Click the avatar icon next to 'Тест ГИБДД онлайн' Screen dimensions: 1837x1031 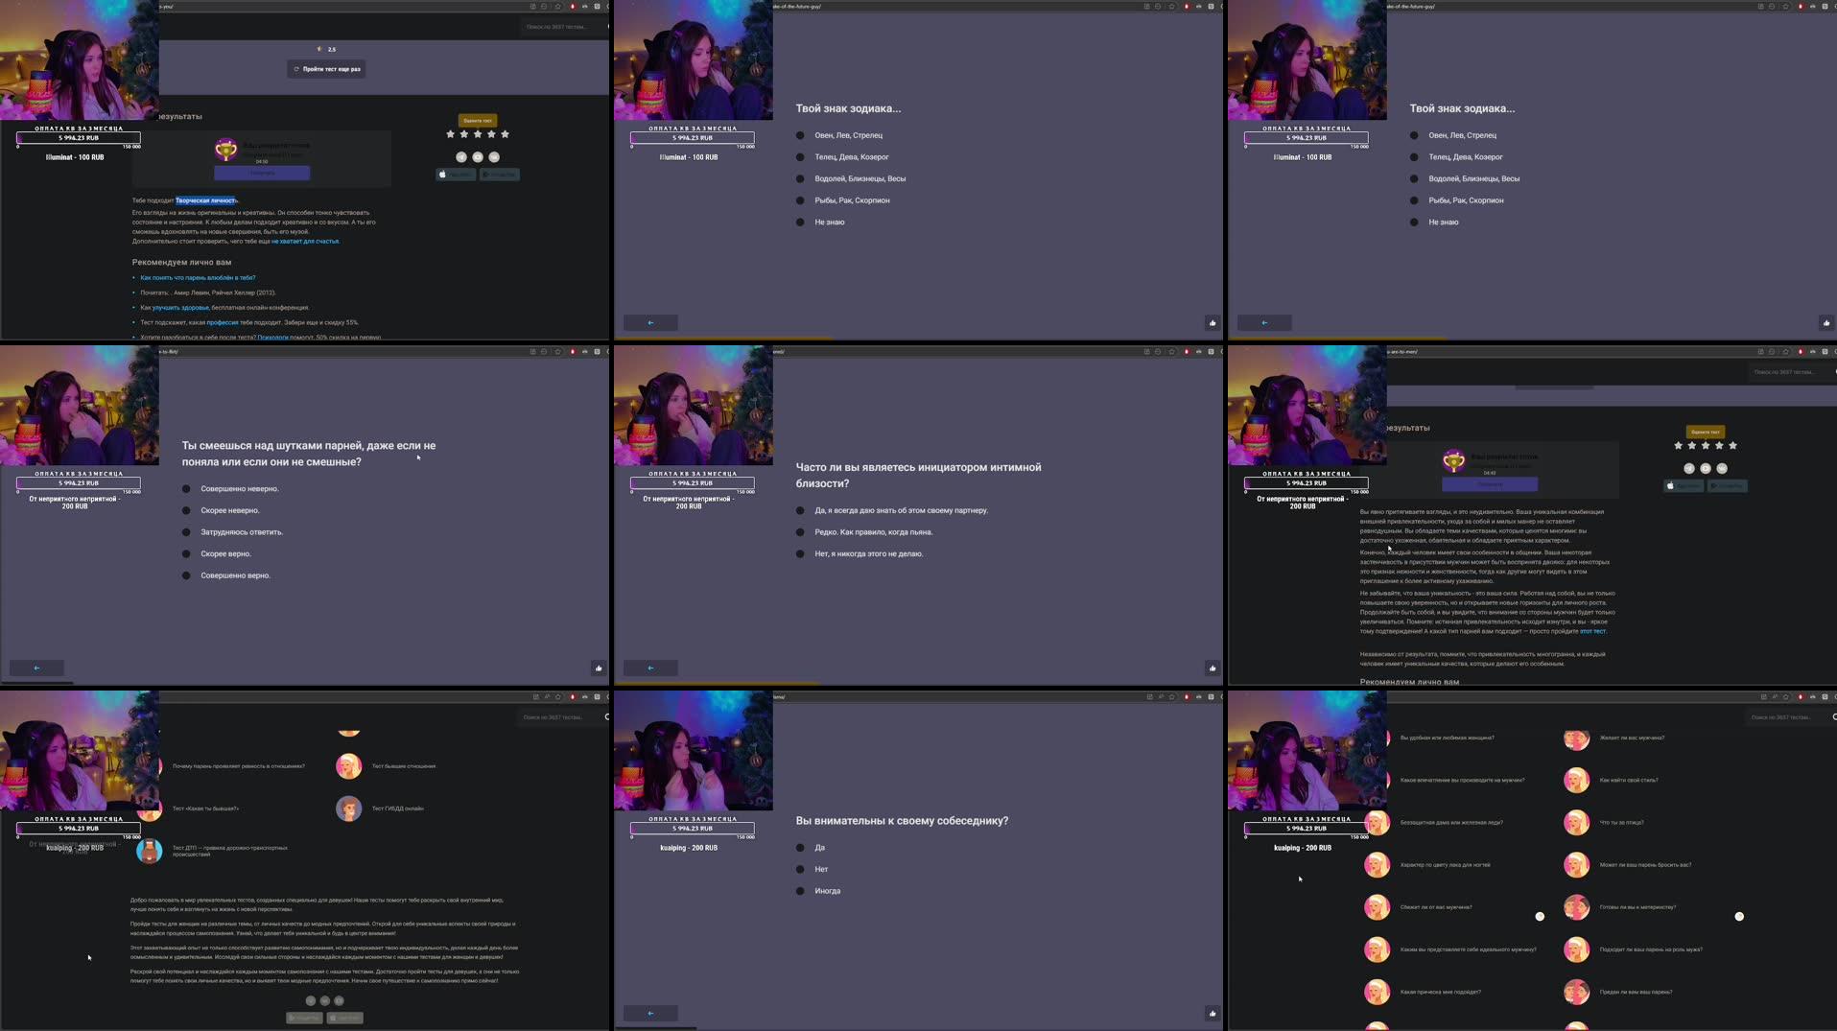point(348,808)
